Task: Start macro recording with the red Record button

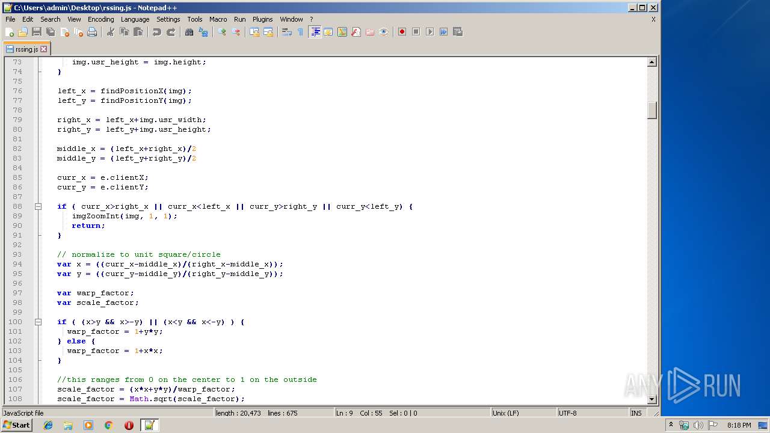Action: 402,32
